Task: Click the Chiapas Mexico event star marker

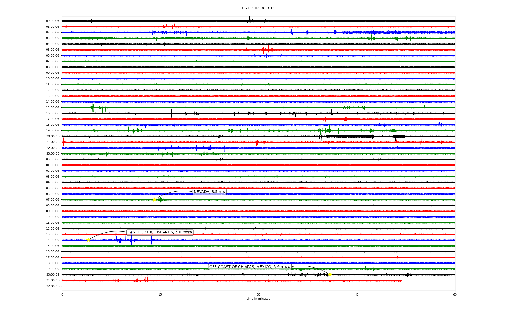Action: [330, 275]
